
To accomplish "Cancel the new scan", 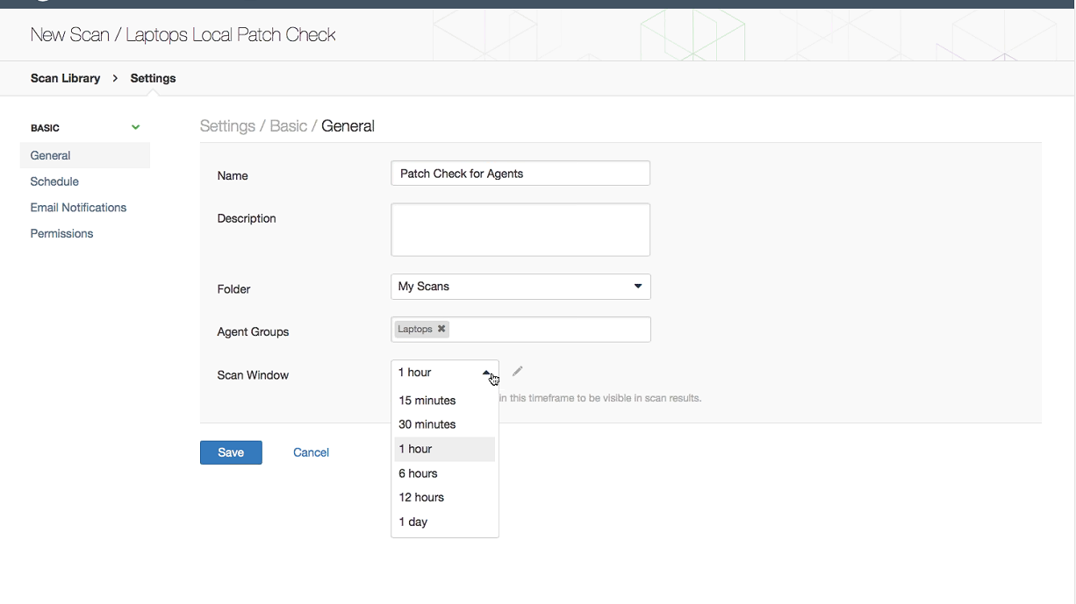I will click(311, 452).
